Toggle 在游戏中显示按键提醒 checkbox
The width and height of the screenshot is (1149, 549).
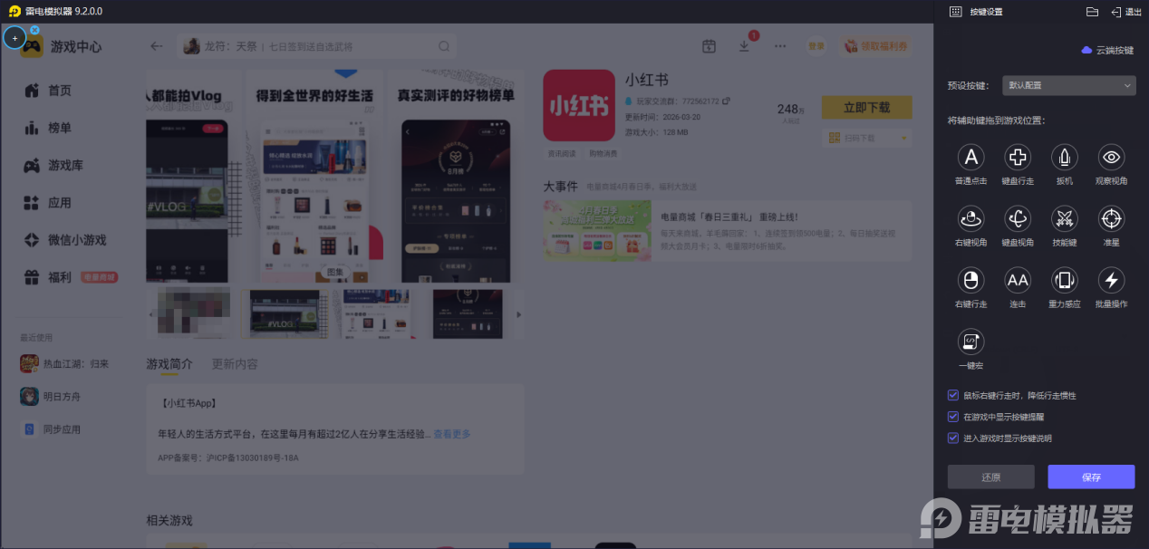point(952,417)
